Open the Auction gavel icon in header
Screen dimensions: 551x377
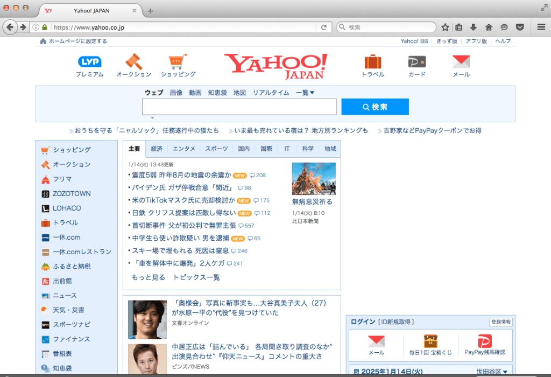coord(134,62)
